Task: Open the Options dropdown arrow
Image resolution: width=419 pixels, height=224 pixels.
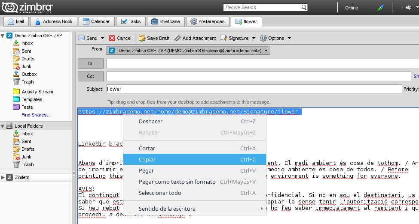Action: click(289, 38)
